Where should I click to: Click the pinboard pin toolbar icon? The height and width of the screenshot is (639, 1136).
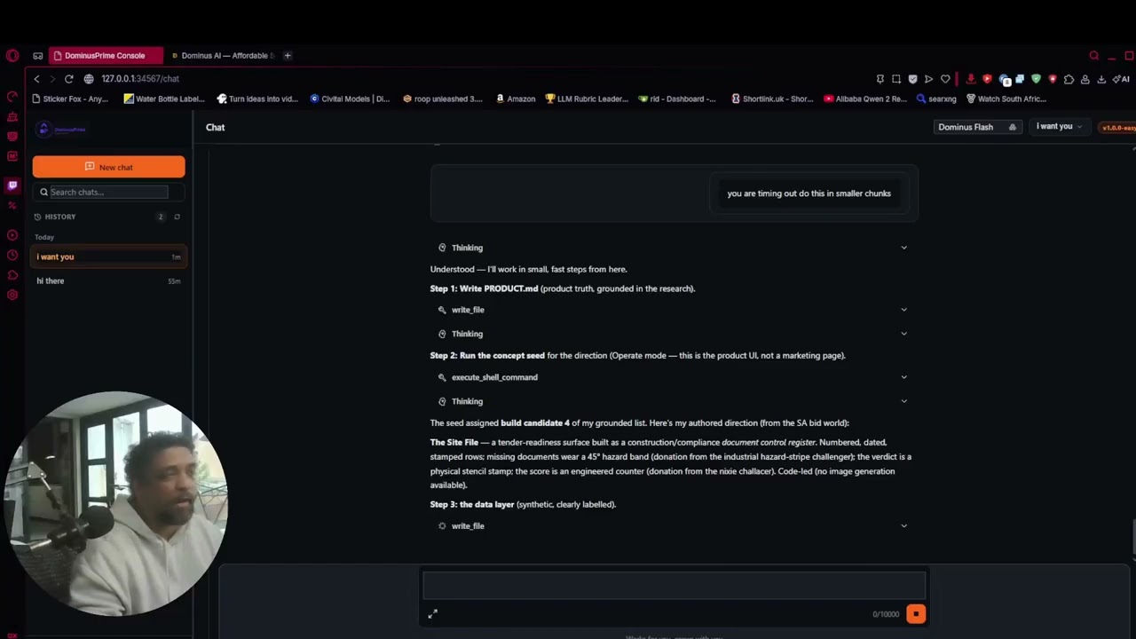[880, 79]
